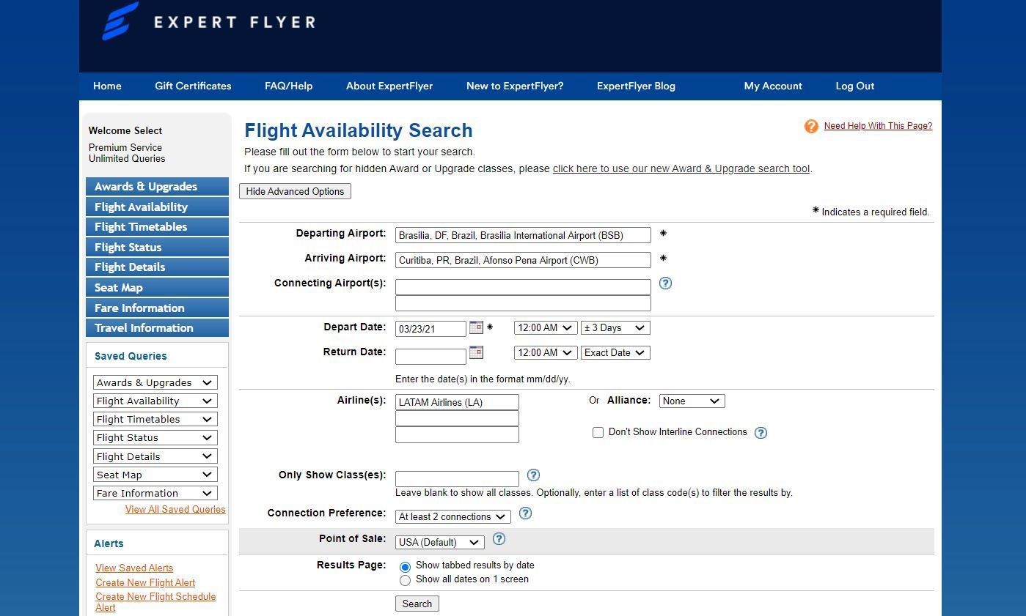1026x616 pixels.
Task: Click the Return Date input field
Action: 430,357
